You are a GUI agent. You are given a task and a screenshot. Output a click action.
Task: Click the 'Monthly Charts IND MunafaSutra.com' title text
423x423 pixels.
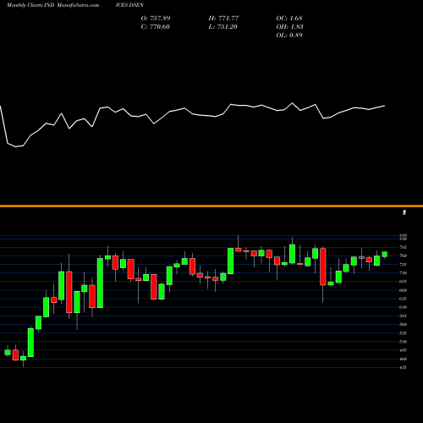[x=52, y=5]
